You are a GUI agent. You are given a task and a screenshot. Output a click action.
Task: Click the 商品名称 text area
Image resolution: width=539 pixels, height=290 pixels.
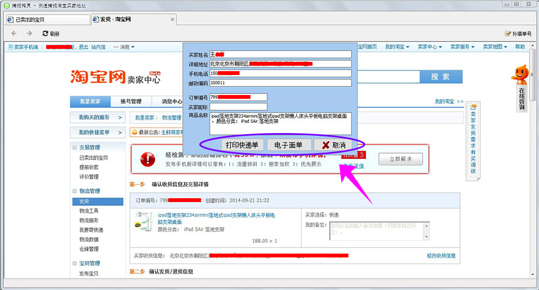pos(280,124)
